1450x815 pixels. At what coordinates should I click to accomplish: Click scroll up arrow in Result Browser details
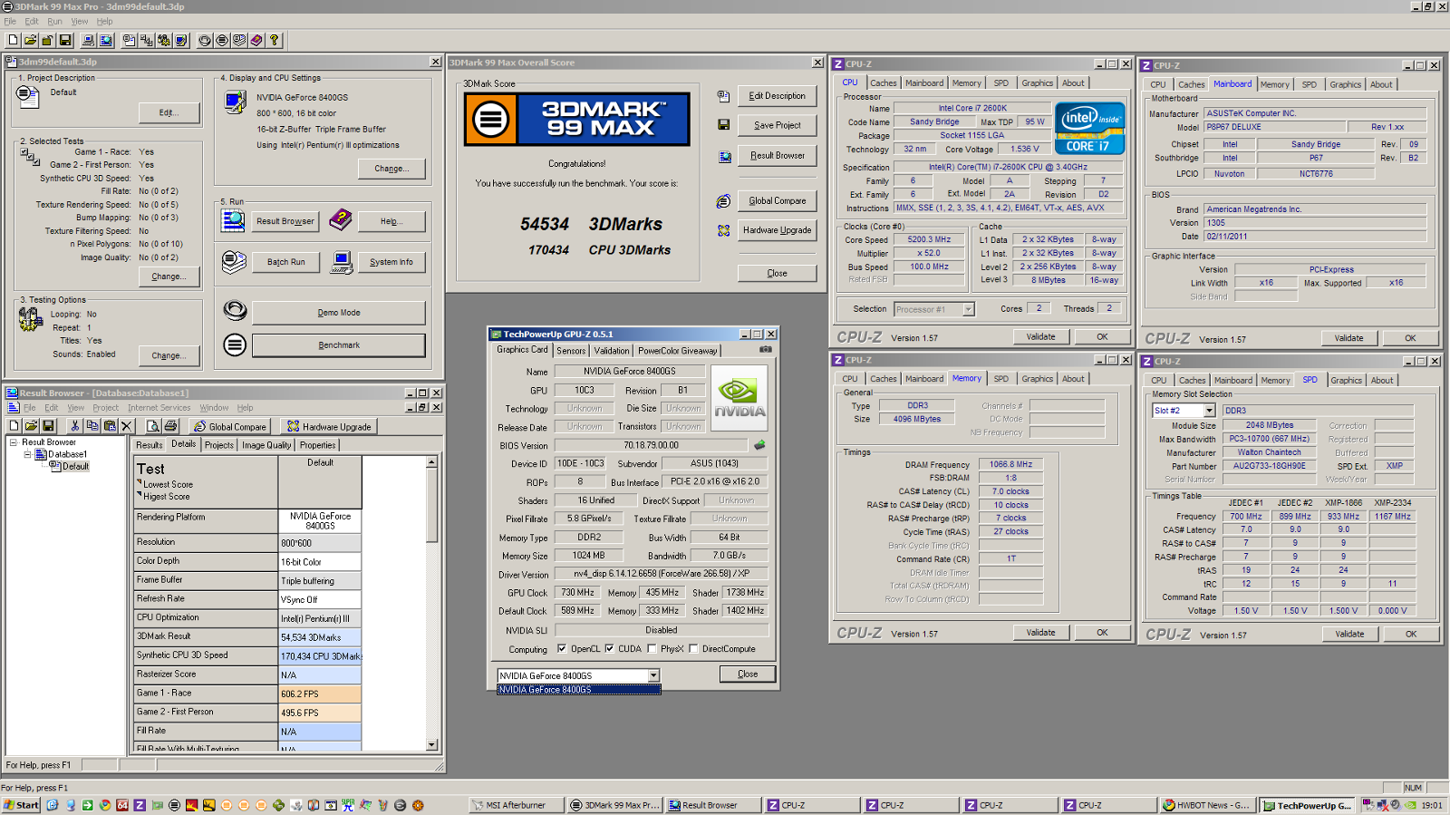coord(431,462)
